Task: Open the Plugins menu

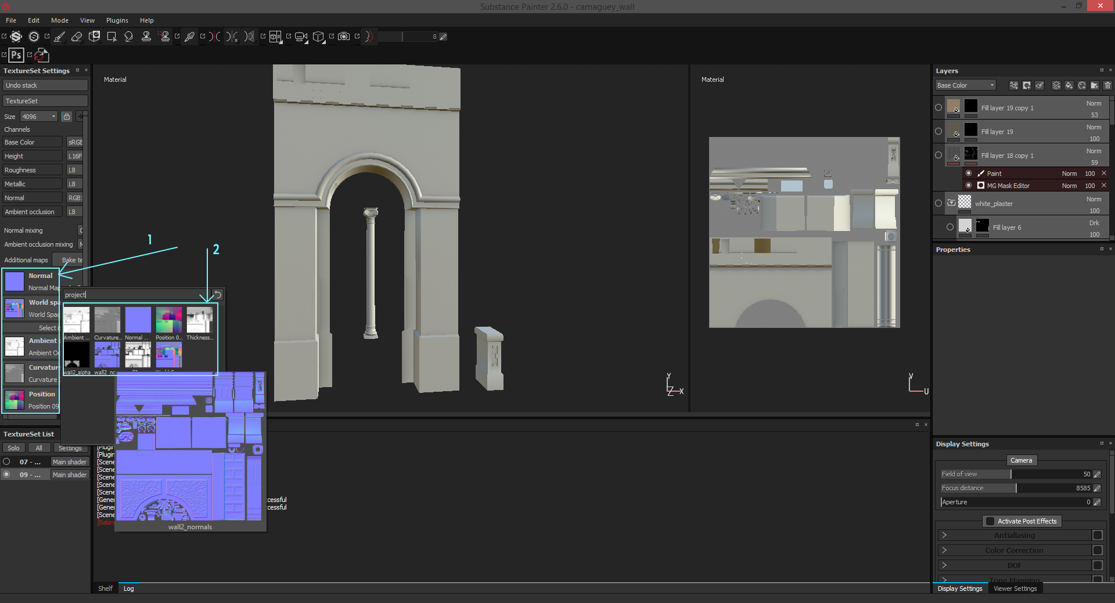Action: coord(117,20)
